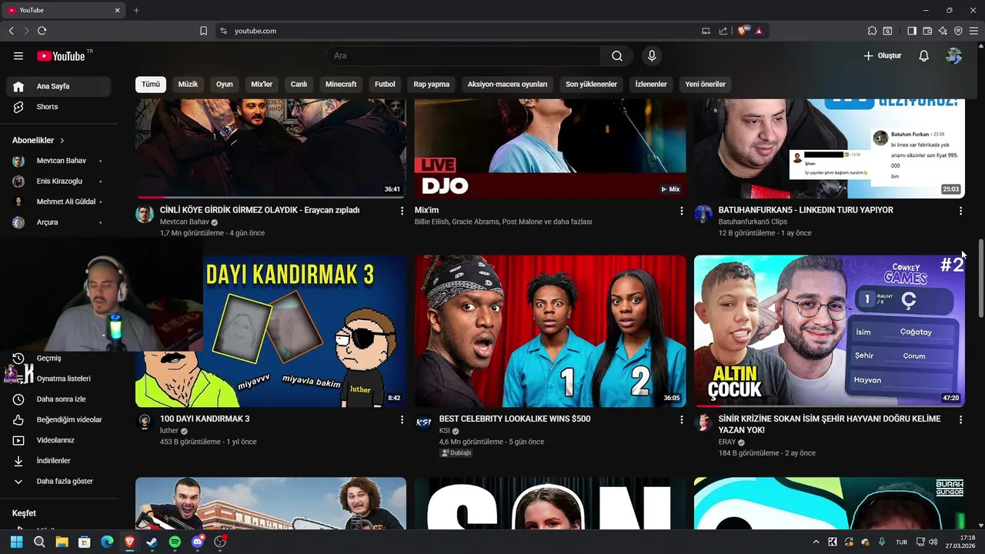Open the KSI channel avatar
The height and width of the screenshot is (554, 985).
pyautogui.click(x=424, y=422)
